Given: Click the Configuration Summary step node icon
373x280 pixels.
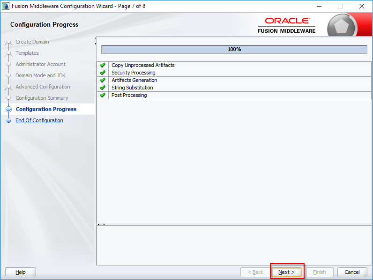Looking at the screenshot, I should [8, 98].
